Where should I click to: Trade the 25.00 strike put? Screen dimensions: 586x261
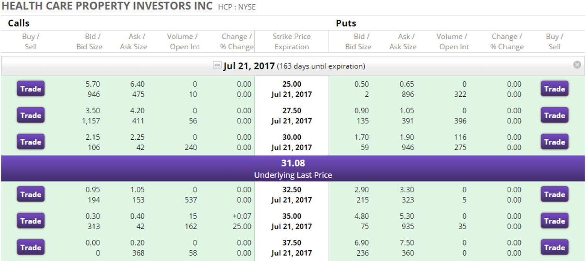click(x=554, y=89)
